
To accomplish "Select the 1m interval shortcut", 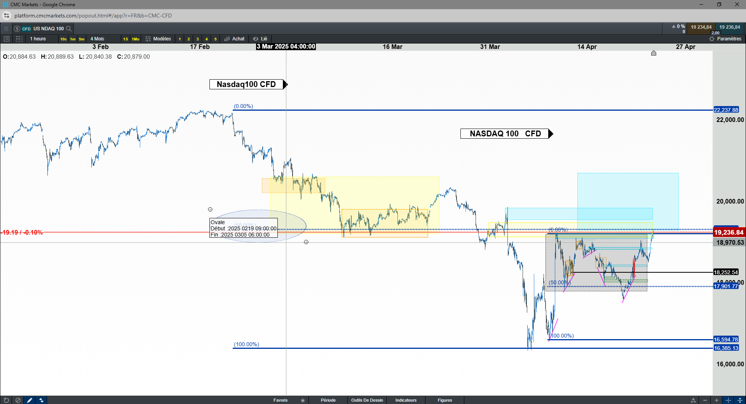I will pyautogui.click(x=73, y=39).
